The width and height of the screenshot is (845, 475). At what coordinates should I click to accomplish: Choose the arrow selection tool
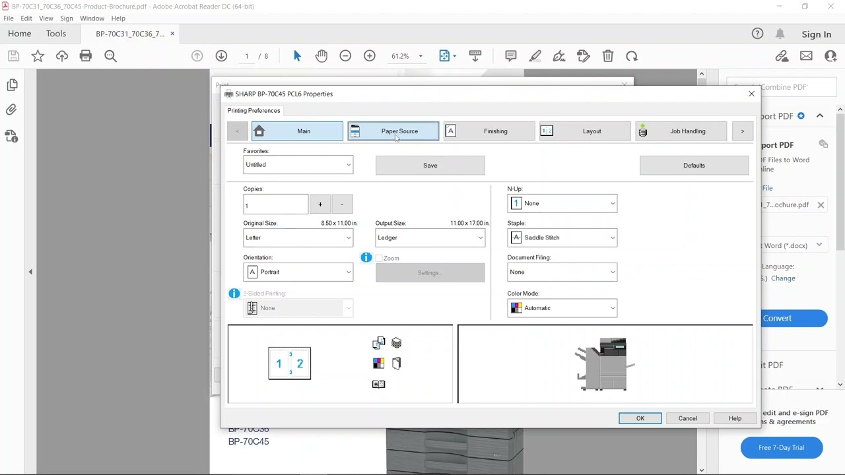(x=297, y=56)
